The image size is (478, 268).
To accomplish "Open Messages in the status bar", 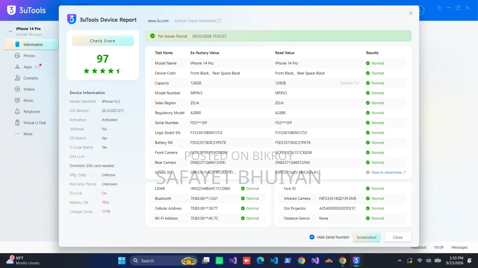I will (x=459, y=247).
